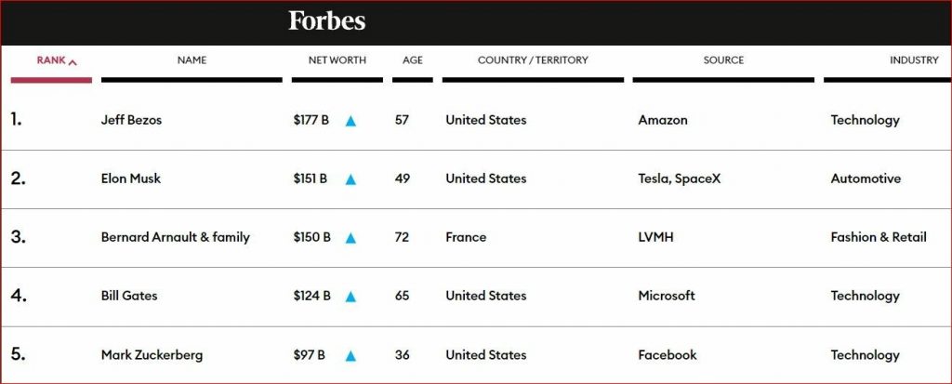Sort the table by Net Worth column

click(337, 60)
